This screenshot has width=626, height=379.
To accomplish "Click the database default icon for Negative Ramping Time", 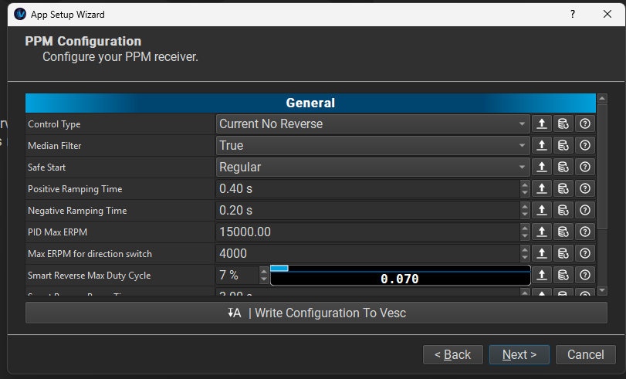I will click(x=563, y=210).
